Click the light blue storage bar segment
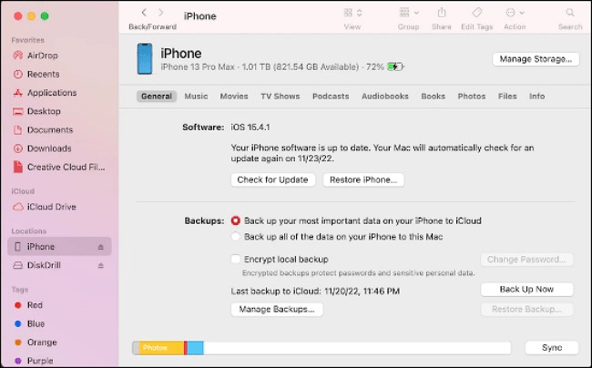This screenshot has height=368, width=592. point(195,348)
